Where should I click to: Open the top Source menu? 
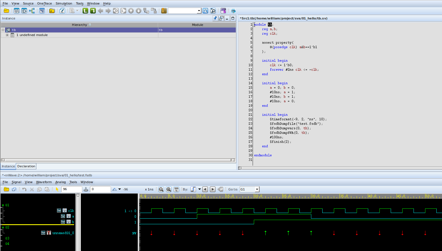coord(28,3)
